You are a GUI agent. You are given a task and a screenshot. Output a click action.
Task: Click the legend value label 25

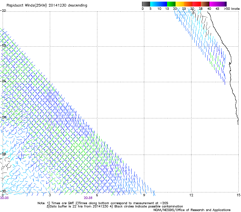[184, 9]
